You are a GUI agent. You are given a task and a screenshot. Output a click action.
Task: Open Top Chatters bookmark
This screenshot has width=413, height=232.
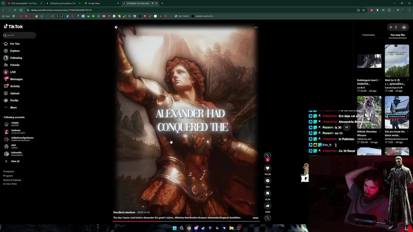[182, 16]
